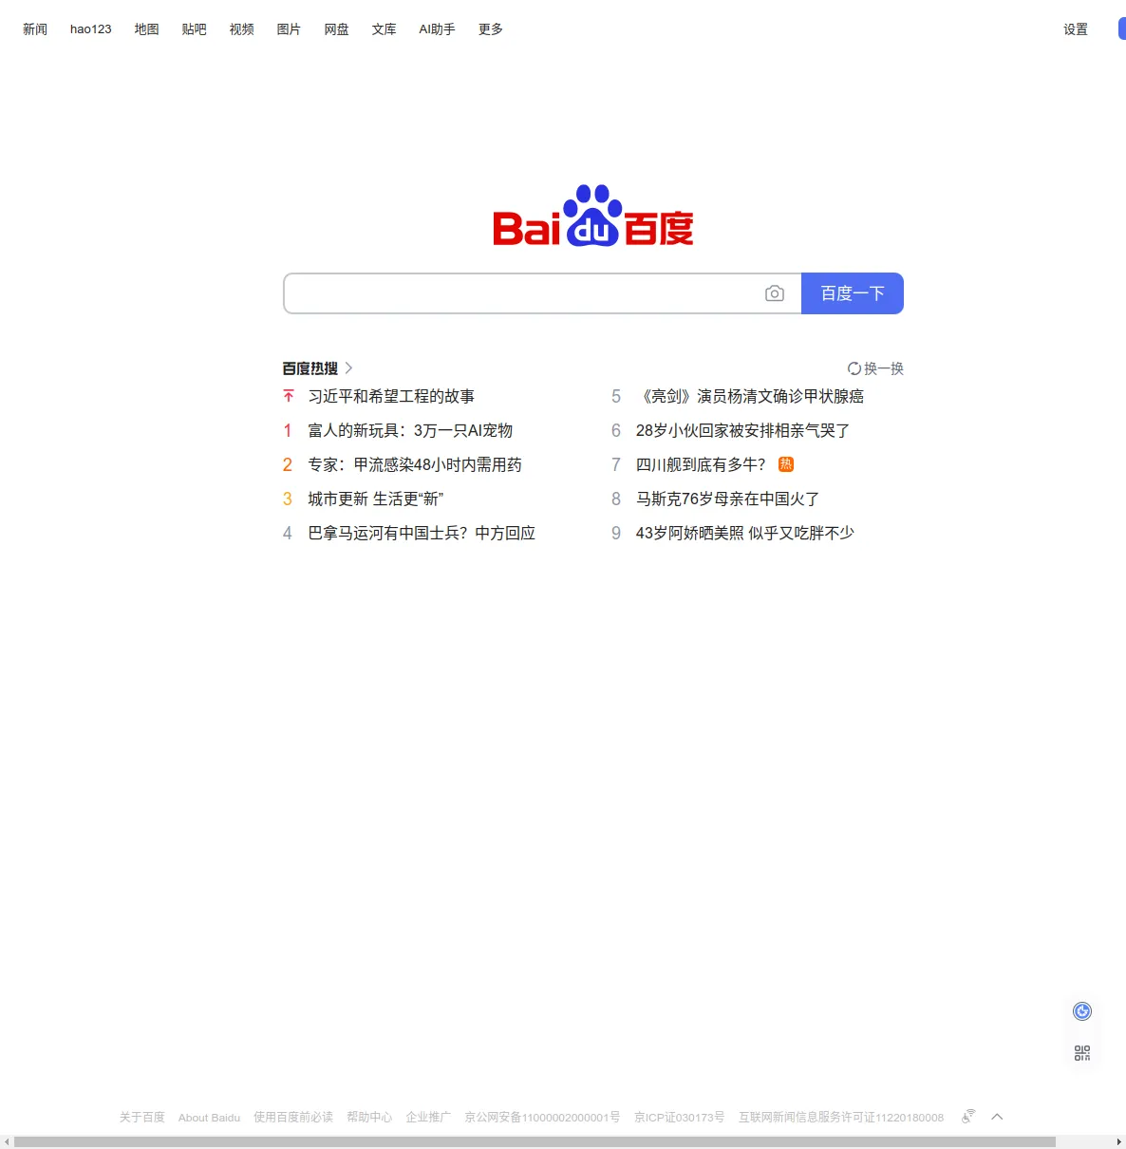
Task: Click the 百度热搜 heading
Action: pos(310,368)
